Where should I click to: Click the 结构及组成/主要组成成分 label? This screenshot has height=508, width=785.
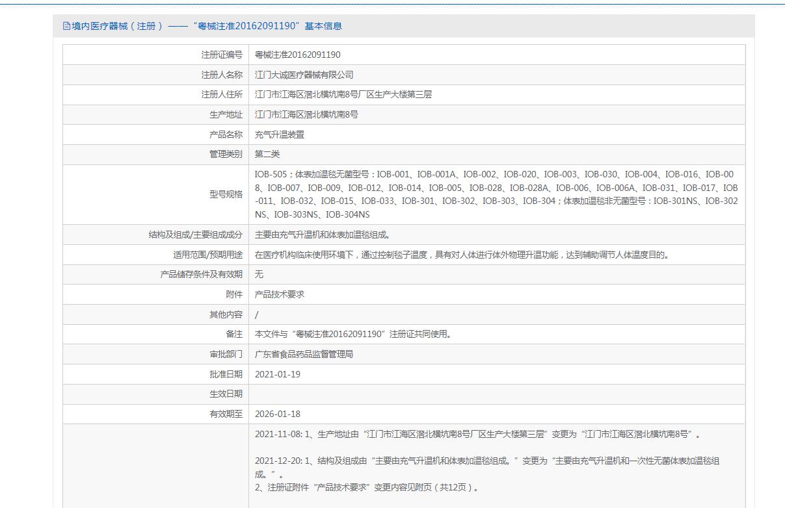pos(195,235)
